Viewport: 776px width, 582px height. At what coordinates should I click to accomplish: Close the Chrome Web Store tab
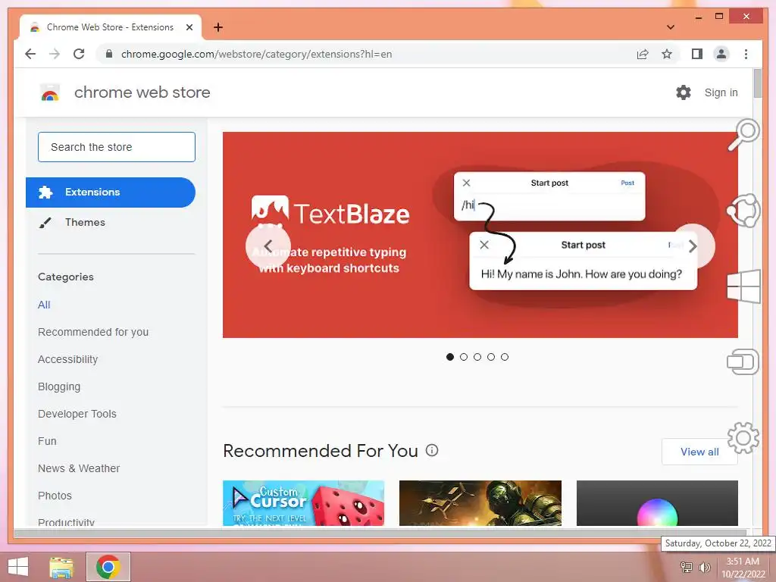(189, 27)
